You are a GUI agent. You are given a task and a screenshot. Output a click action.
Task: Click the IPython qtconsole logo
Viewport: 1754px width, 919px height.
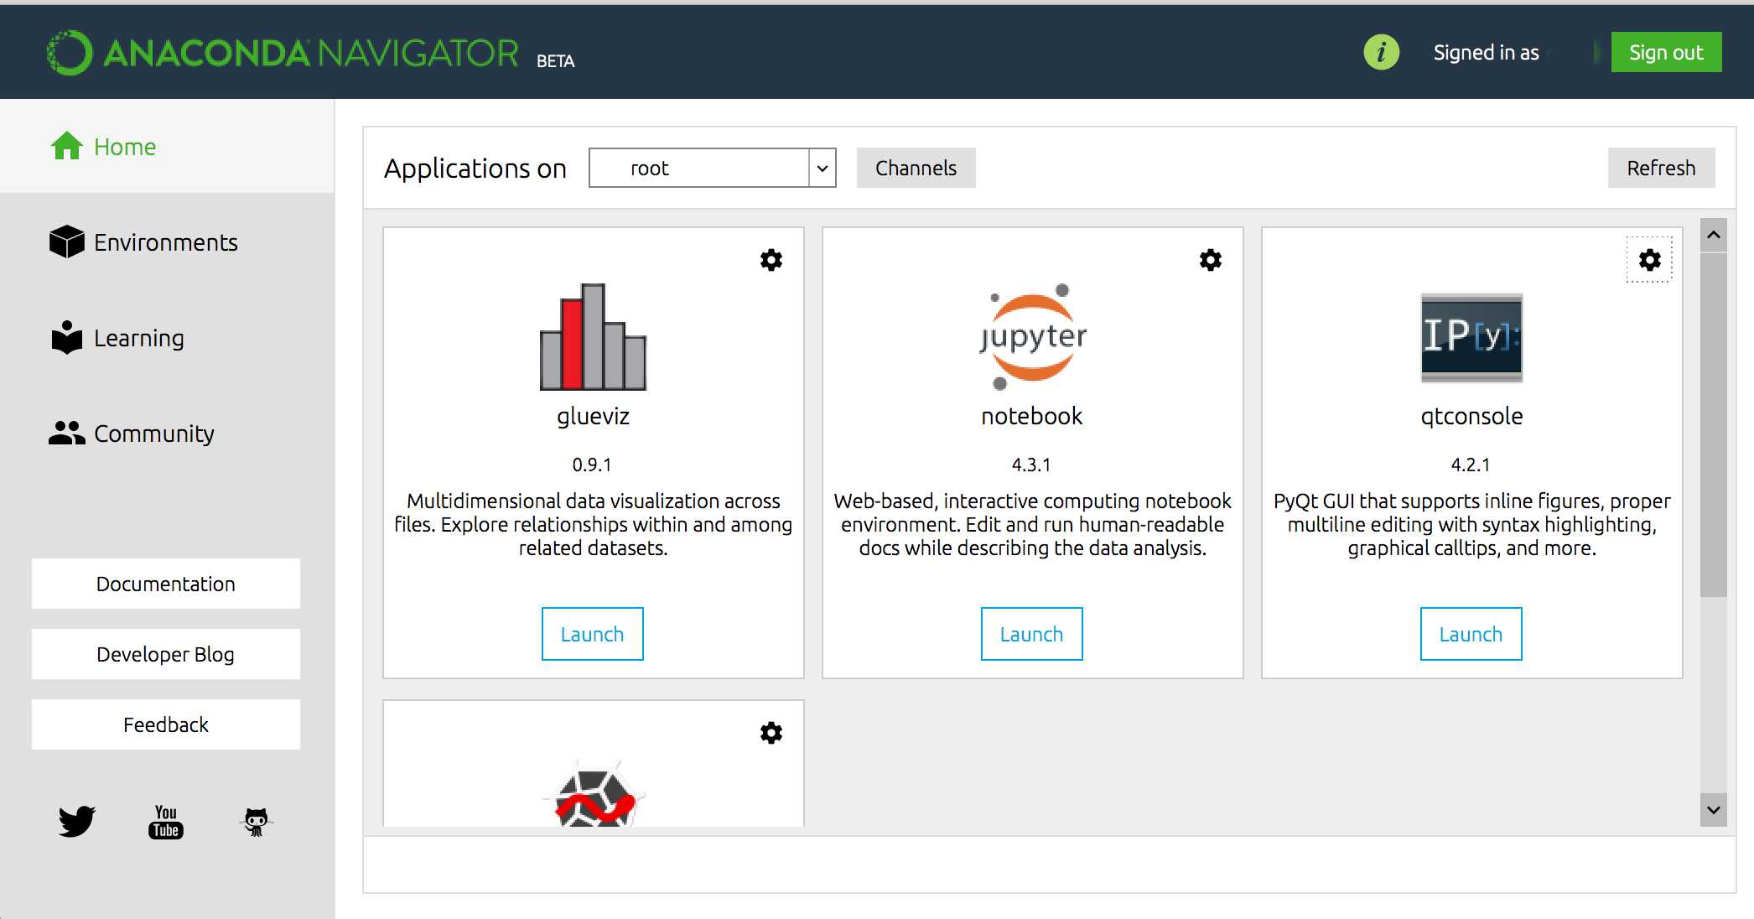pyautogui.click(x=1471, y=338)
